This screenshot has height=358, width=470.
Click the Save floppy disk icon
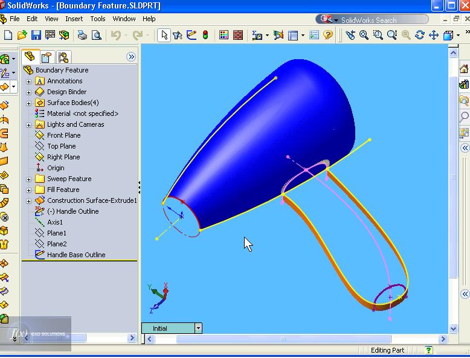pyautogui.click(x=36, y=36)
